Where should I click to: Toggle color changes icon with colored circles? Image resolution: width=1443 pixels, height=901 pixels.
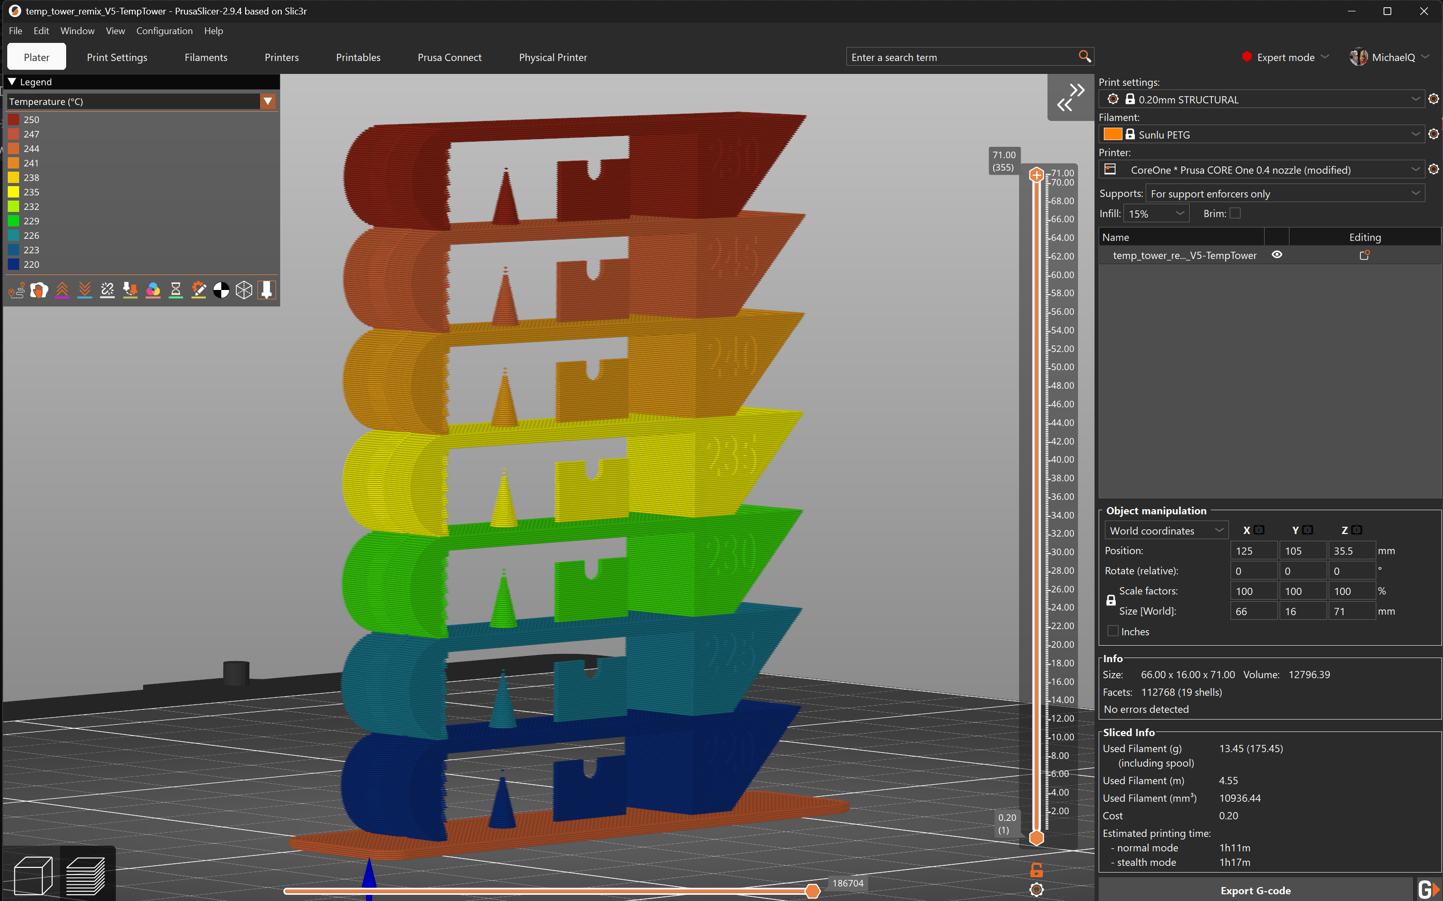coord(153,290)
